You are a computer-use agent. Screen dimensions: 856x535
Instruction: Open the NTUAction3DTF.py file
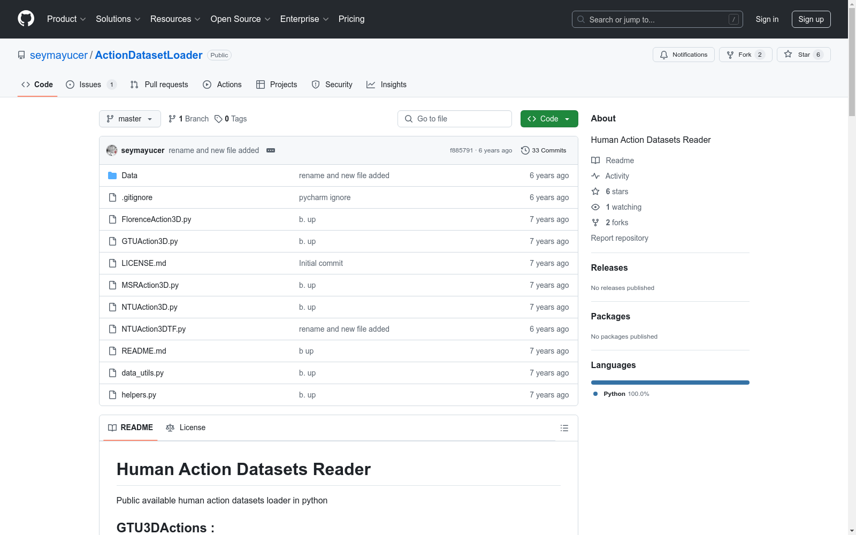154,329
